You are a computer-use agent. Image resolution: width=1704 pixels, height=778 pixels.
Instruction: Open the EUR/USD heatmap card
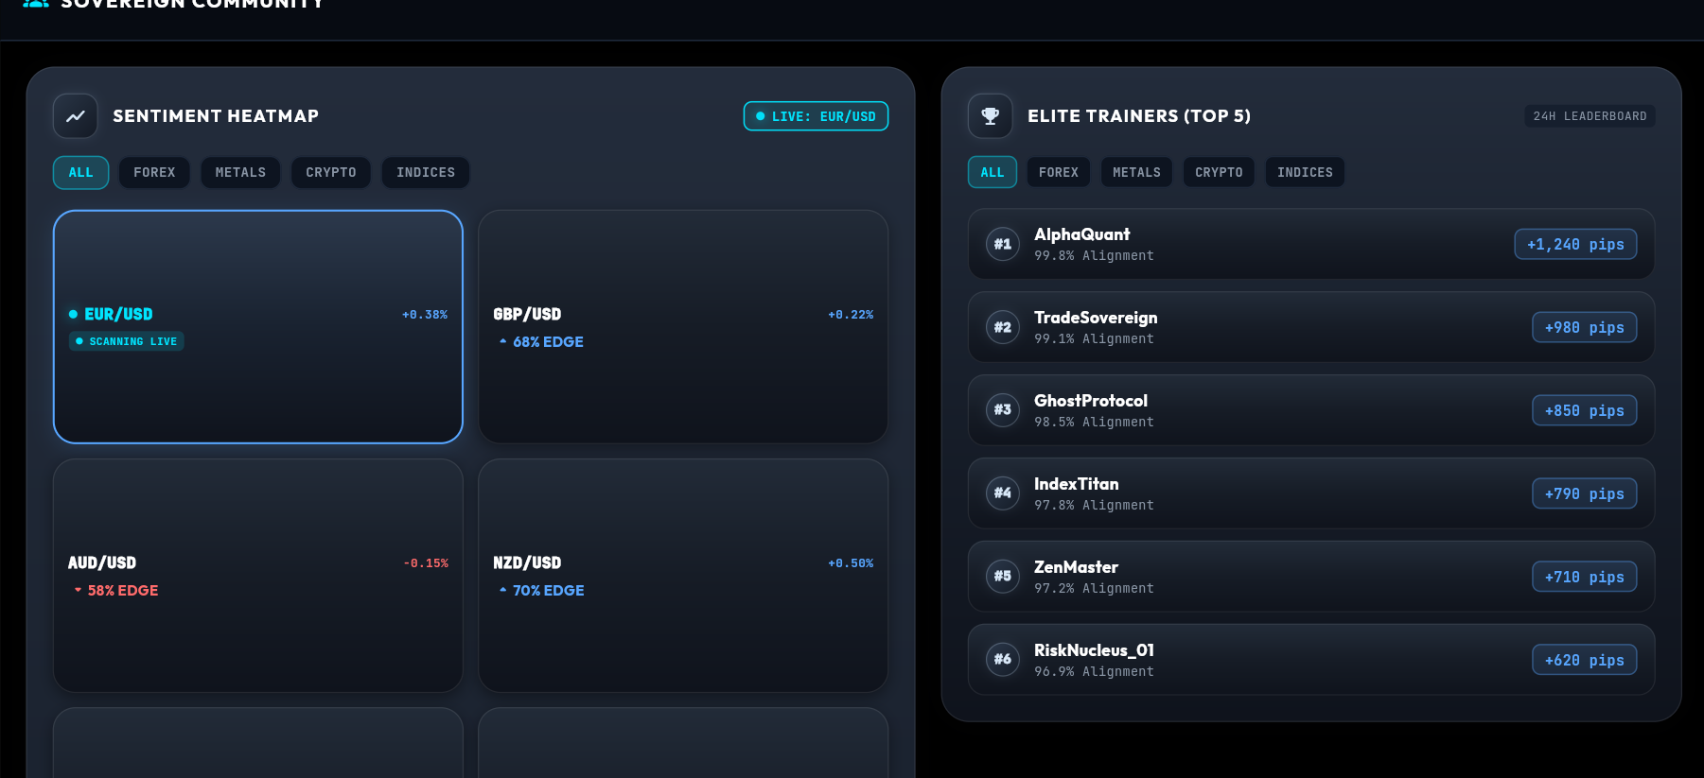(258, 327)
